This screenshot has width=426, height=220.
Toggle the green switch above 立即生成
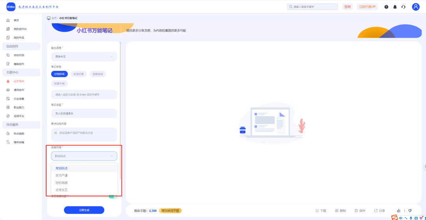[x=113, y=196]
